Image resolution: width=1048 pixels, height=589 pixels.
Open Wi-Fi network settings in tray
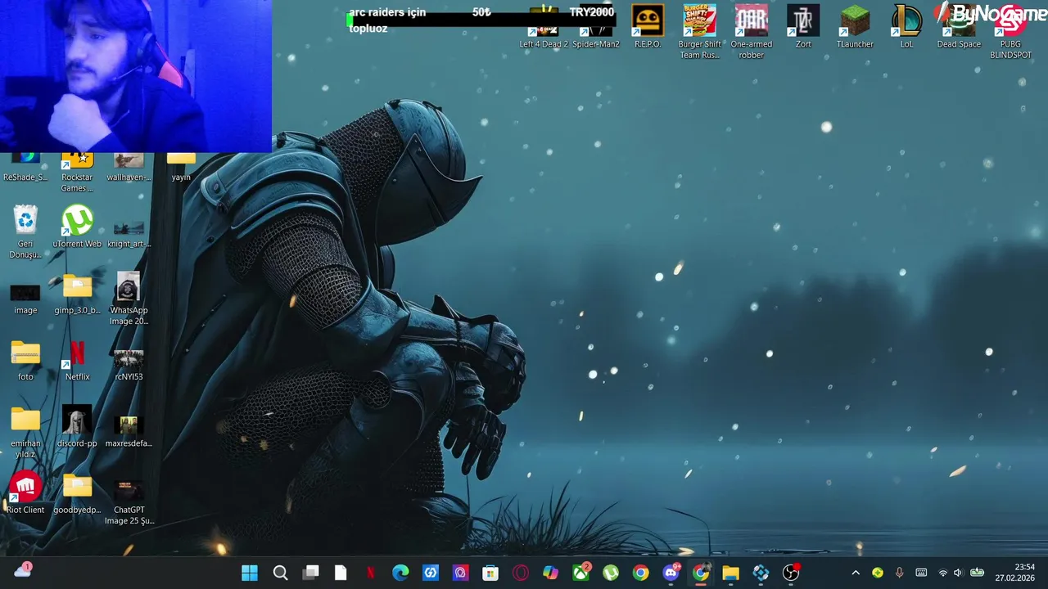click(x=942, y=573)
